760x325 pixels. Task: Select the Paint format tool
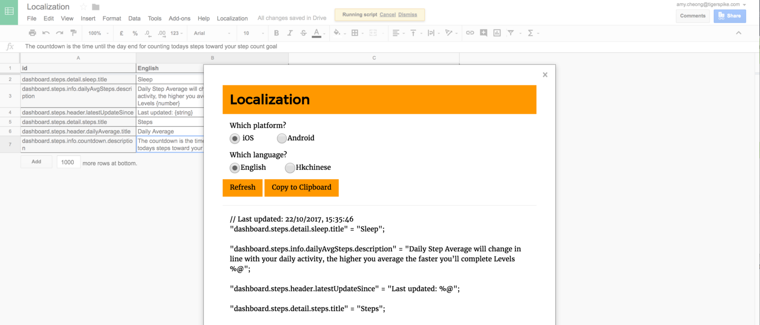coord(73,33)
